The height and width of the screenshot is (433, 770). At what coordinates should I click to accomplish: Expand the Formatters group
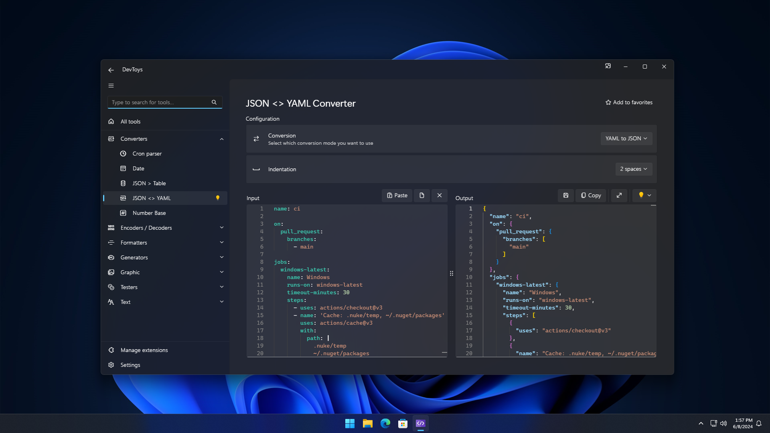(x=165, y=243)
